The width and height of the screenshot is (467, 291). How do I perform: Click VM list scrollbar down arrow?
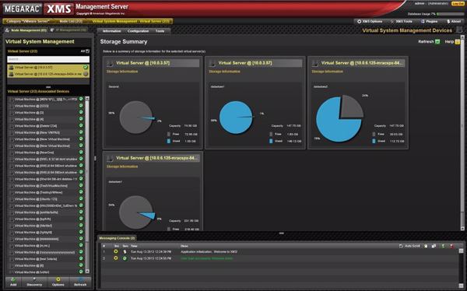[87, 272]
